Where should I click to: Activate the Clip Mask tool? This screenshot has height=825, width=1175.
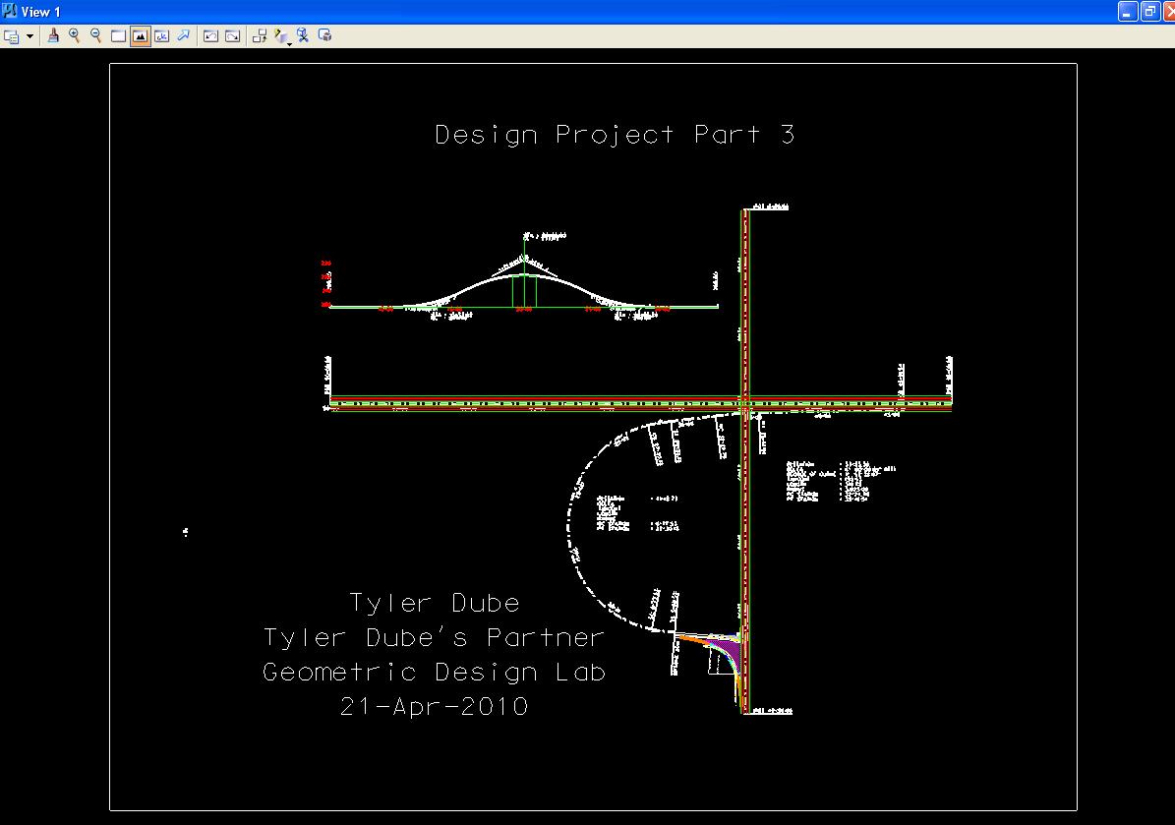coord(325,36)
